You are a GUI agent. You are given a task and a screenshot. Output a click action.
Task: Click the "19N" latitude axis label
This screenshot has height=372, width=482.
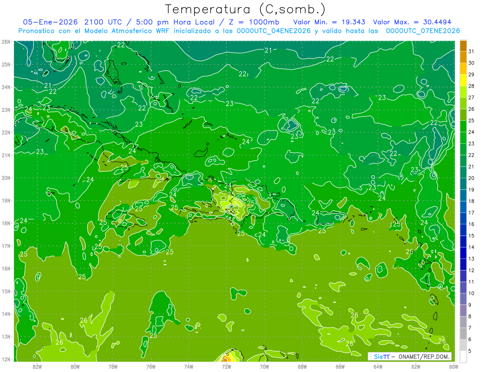point(6,201)
